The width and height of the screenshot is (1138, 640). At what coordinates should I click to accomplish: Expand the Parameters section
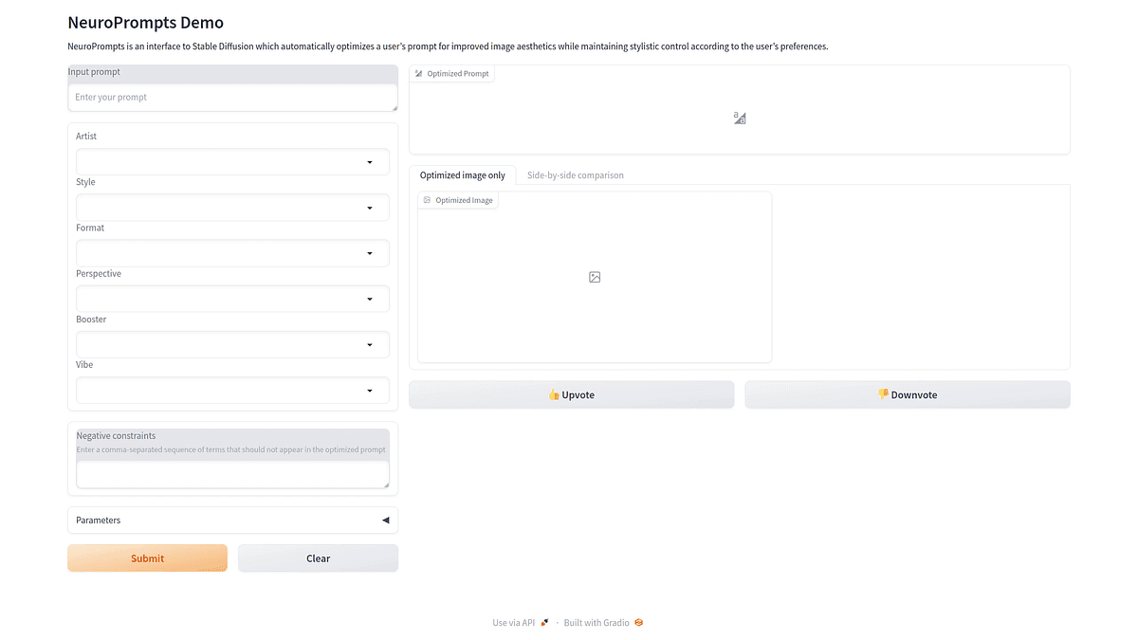tap(232, 520)
